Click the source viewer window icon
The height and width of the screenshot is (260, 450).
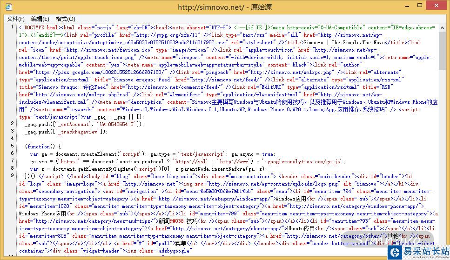point(9,7)
